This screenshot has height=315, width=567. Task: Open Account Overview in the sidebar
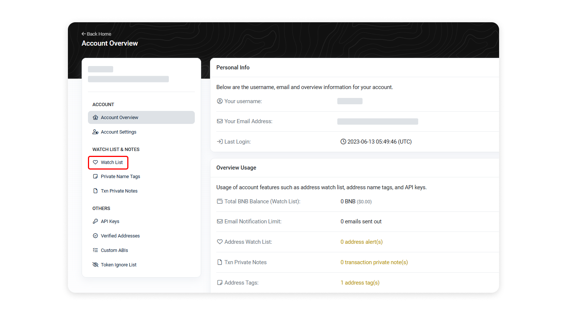pos(141,117)
